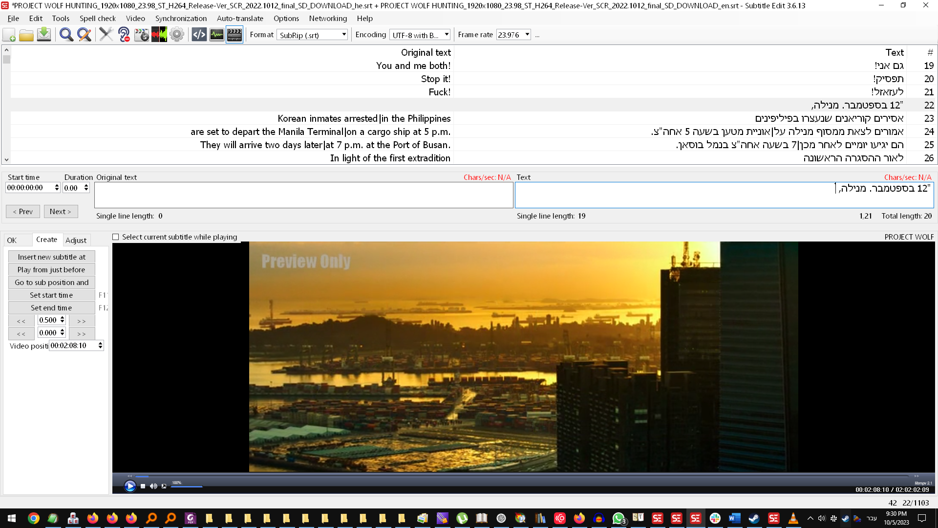This screenshot has width=938, height=528.
Task: Open Fix common errors via the tools icon
Action: point(106,35)
